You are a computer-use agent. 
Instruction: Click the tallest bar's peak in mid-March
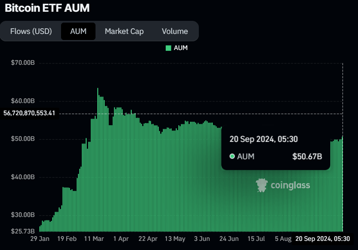(98, 89)
